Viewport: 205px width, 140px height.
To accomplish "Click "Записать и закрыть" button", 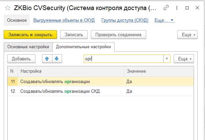I will [x=30, y=34].
